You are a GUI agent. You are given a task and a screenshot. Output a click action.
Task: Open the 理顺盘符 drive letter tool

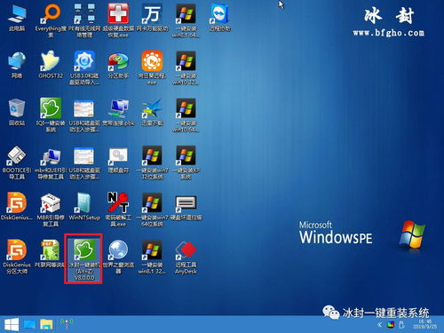coord(118,160)
